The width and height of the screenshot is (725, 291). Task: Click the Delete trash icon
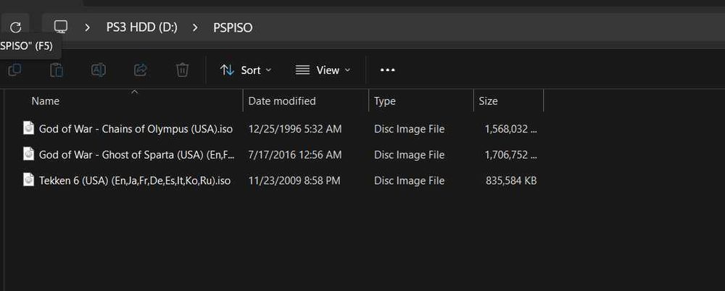[x=182, y=69]
